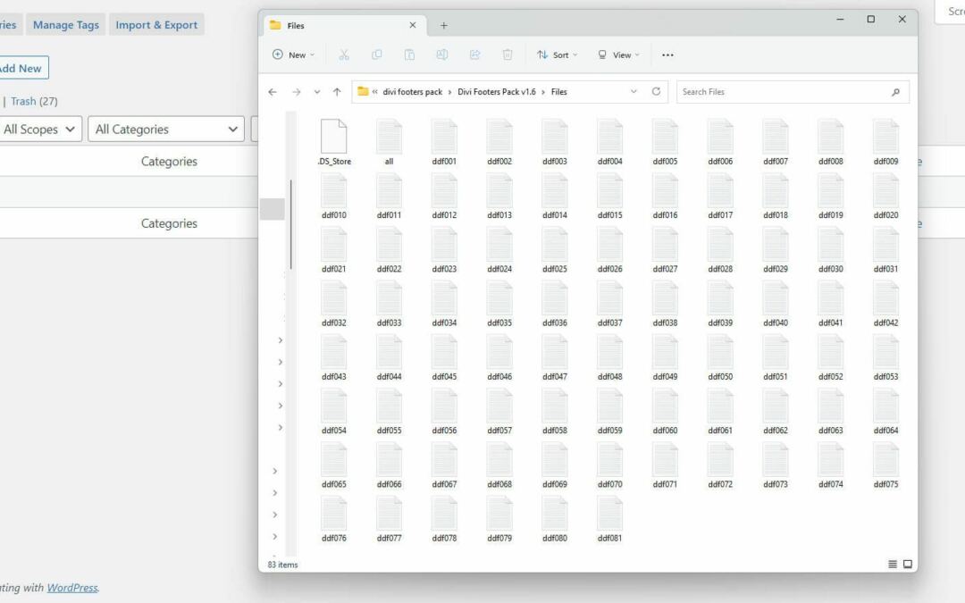Expand the All Categories dropdown
This screenshot has height=603, width=965.
[166, 129]
